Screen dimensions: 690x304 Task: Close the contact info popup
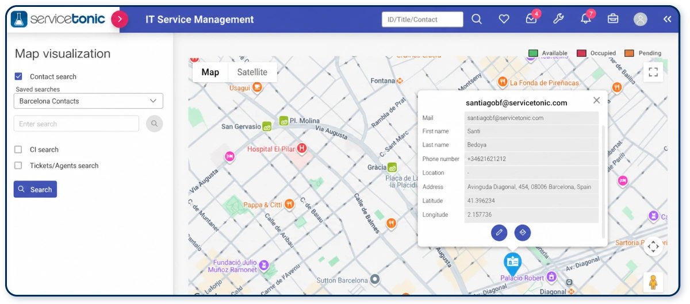coord(596,100)
